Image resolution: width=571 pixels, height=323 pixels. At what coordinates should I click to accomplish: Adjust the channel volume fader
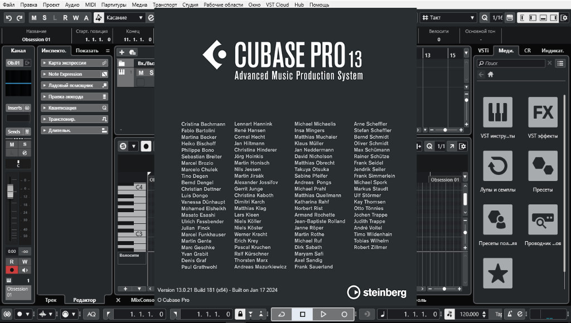coord(10,191)
